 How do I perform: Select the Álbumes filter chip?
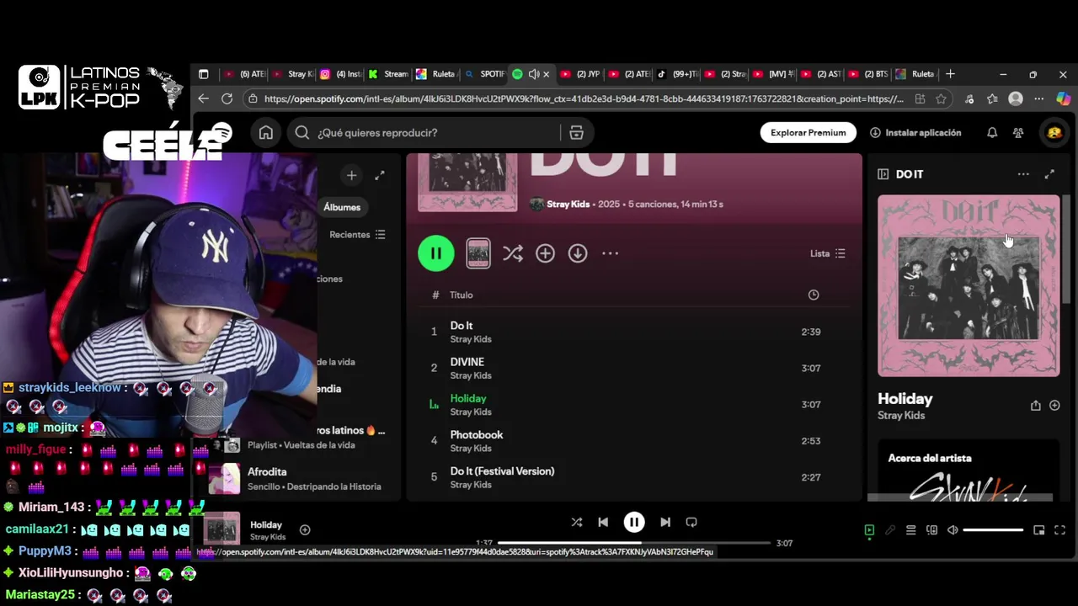[342, 207]
